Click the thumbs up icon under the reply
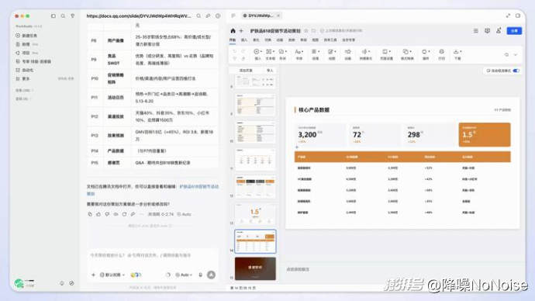 (x=98, y=214)
